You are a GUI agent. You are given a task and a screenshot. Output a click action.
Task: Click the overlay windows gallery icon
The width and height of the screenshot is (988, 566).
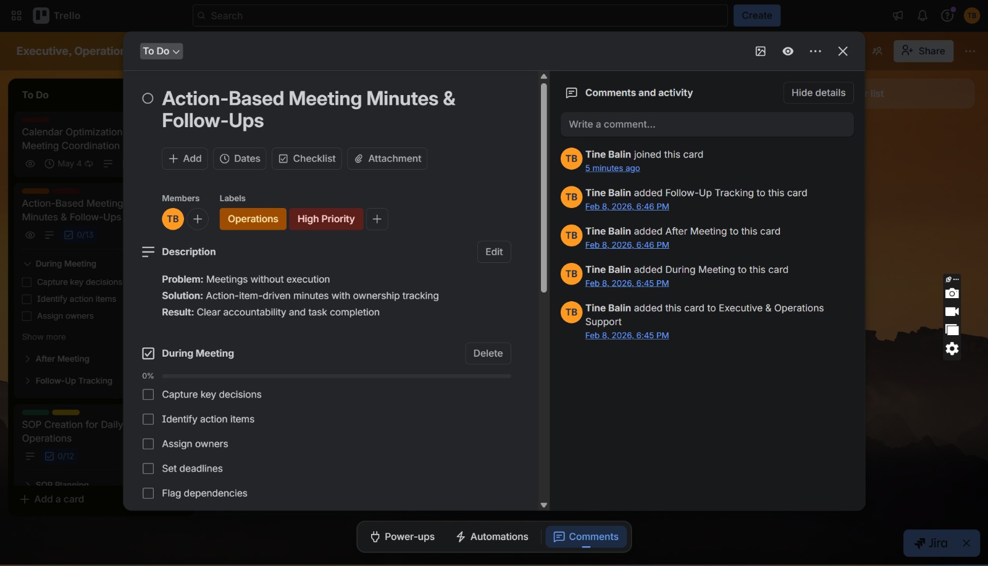pos(952,330)
